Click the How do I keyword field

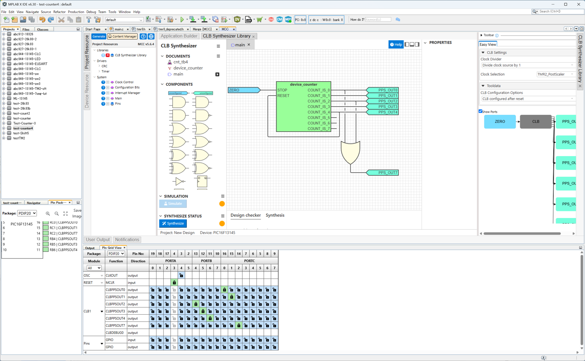pyautogui.click(x=378, y=20)
